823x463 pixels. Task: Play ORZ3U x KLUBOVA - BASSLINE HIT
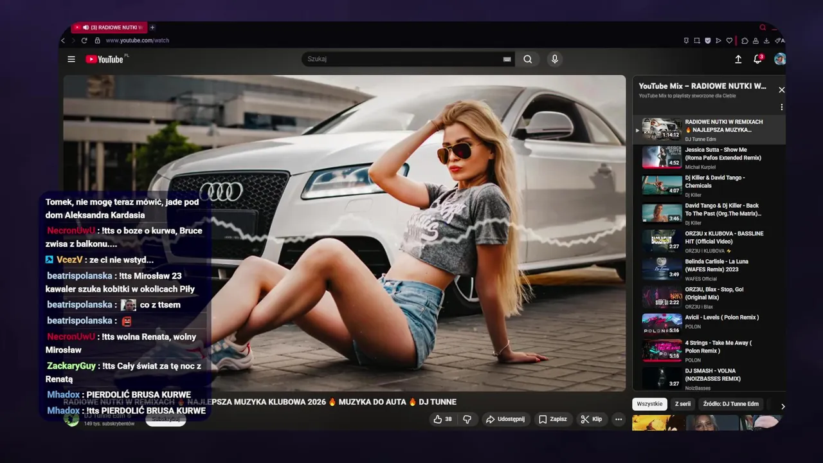point(709,242)
